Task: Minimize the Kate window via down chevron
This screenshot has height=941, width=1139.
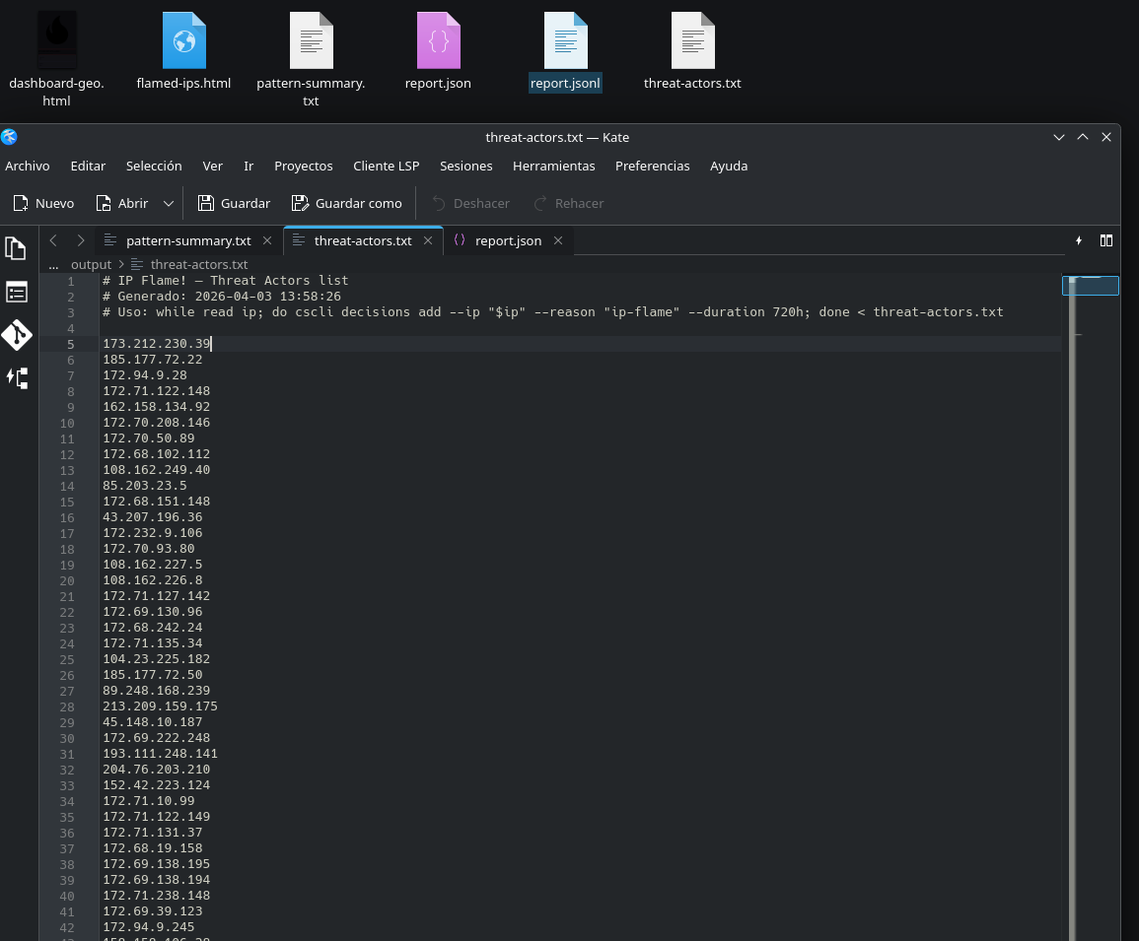Action: coord(1059,137)
